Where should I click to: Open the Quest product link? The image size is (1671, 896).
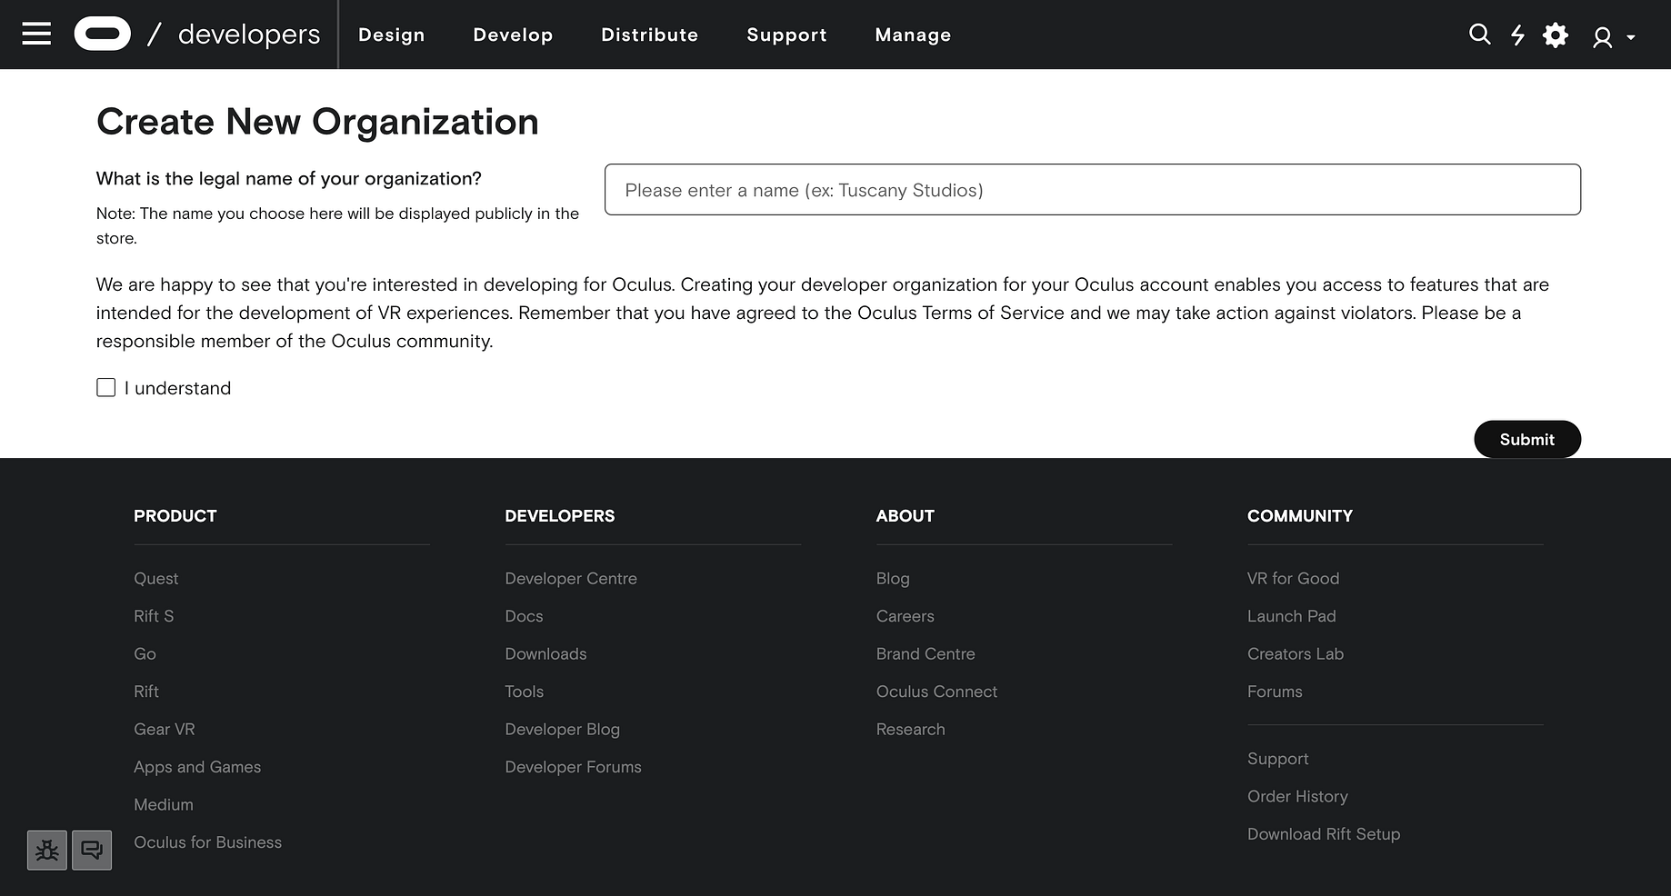coord(156,578)
